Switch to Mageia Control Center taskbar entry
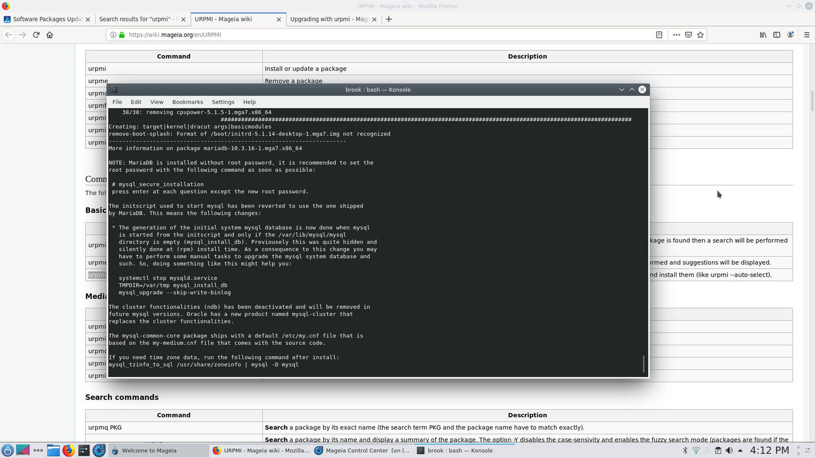This screenshot has height=458, width=815. (362, 451)
